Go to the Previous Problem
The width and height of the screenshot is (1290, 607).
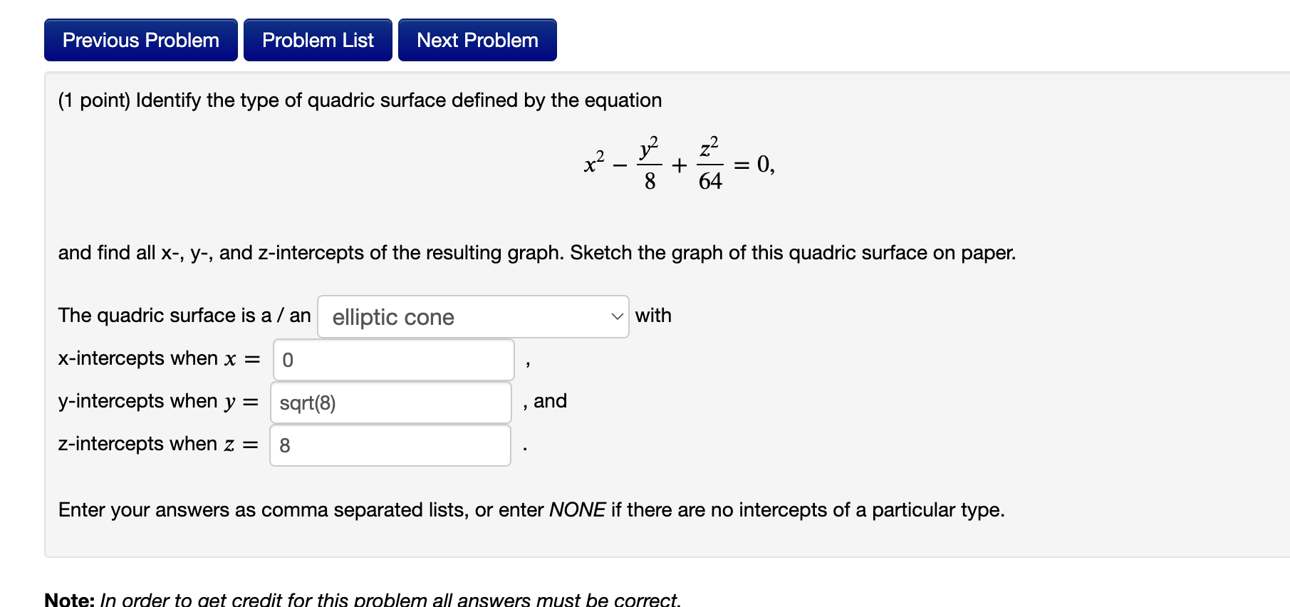(x=140, y=41)
